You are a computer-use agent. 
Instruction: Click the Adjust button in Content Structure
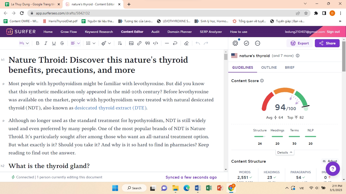tap(330, 161)
